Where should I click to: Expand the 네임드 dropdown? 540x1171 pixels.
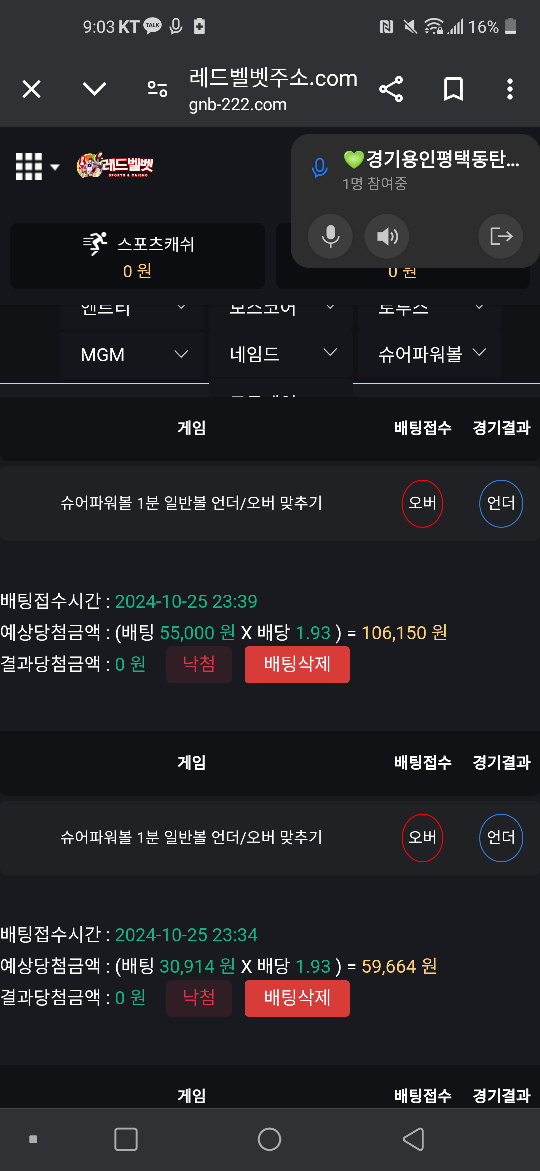[x=281, y=355]
